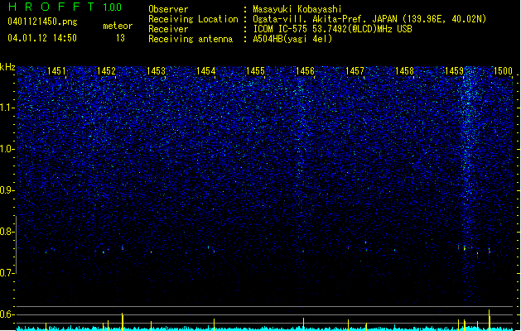Click the 0.8 kHz frequency label

[x=7, y=232]
